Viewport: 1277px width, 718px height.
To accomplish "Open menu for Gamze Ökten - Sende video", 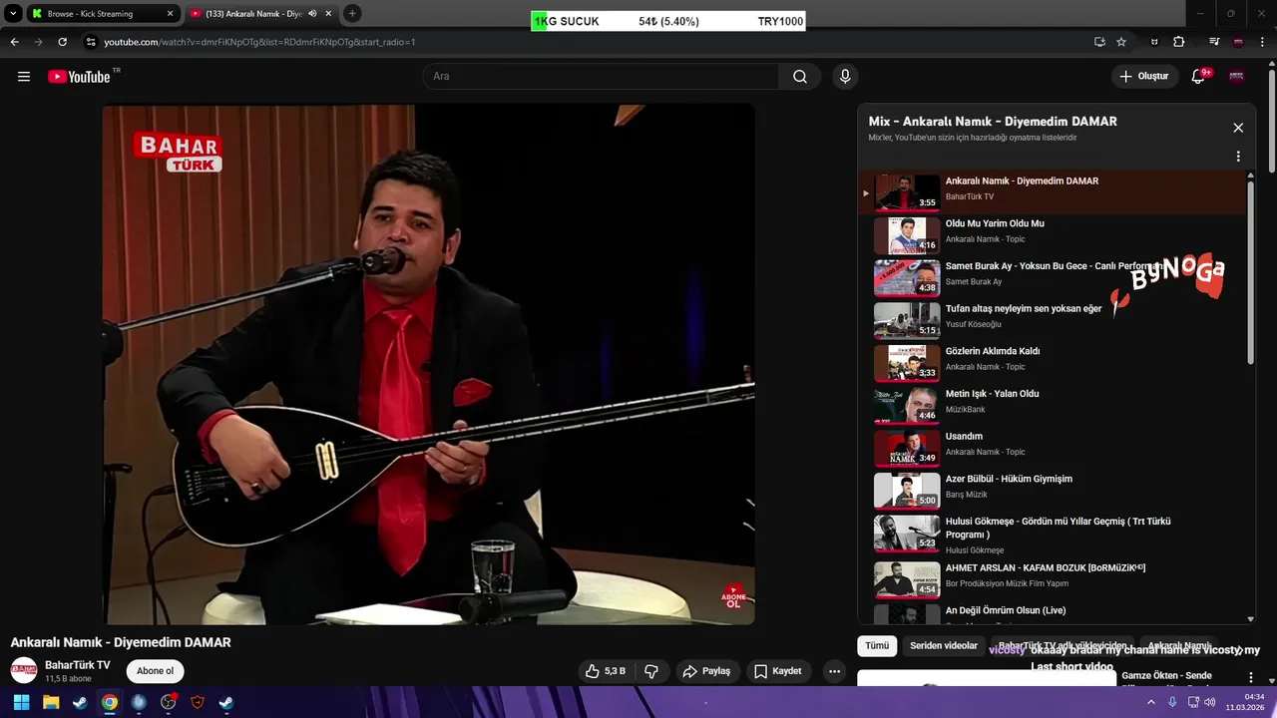I will coord(1251,678).
